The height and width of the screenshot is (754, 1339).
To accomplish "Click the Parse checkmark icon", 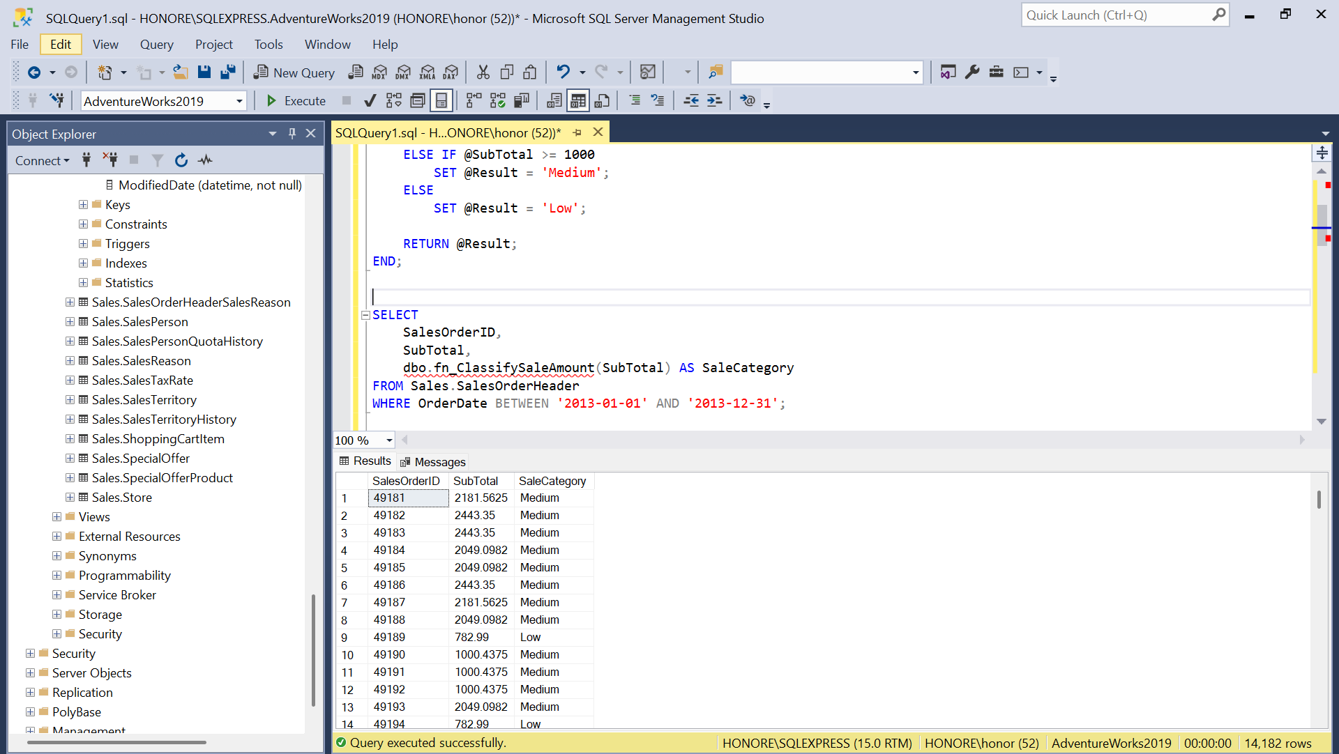I will point(370,101).
